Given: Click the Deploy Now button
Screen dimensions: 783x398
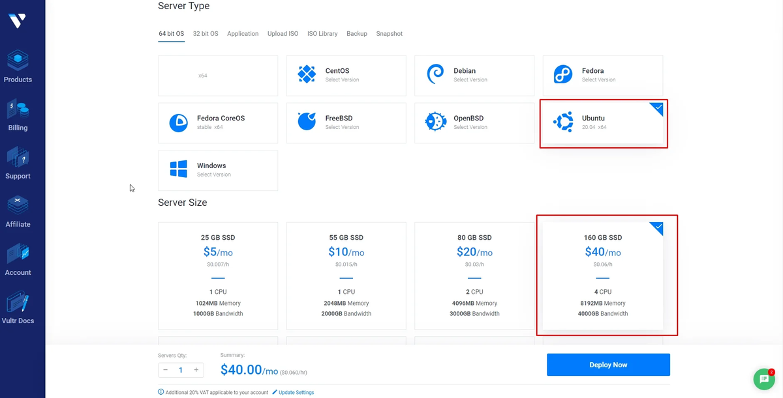Looking at the screenshot, I should (608, 365).
